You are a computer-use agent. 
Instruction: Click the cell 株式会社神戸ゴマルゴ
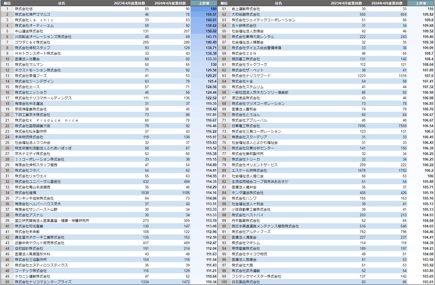pos(32,14)
